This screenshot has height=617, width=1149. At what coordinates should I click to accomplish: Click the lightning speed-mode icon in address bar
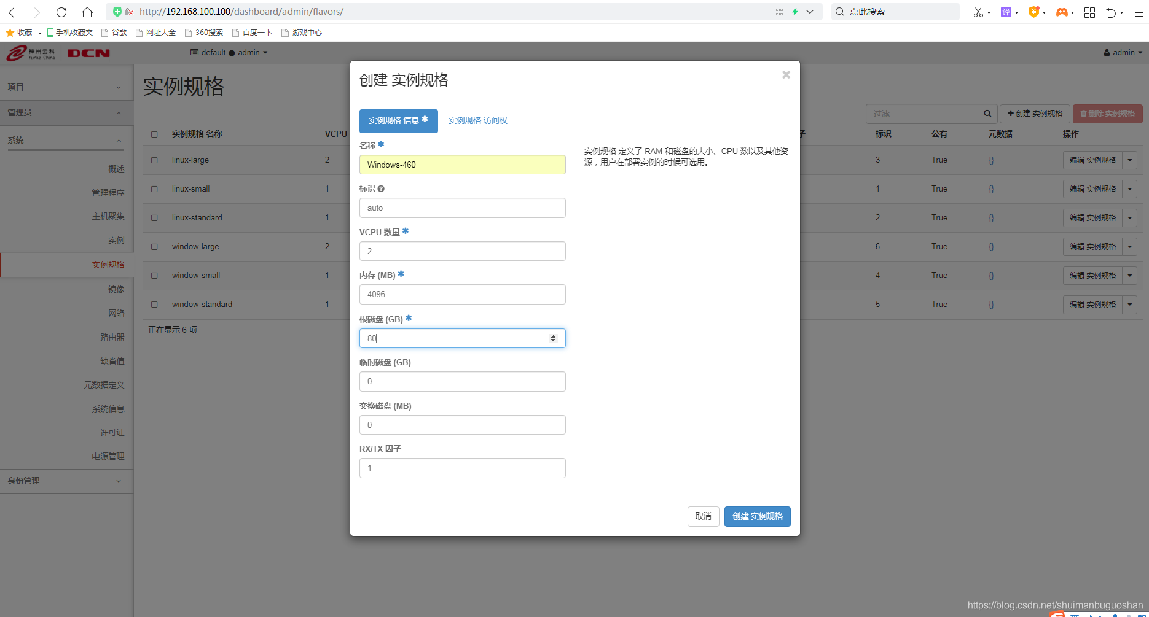tap(795, 12)
